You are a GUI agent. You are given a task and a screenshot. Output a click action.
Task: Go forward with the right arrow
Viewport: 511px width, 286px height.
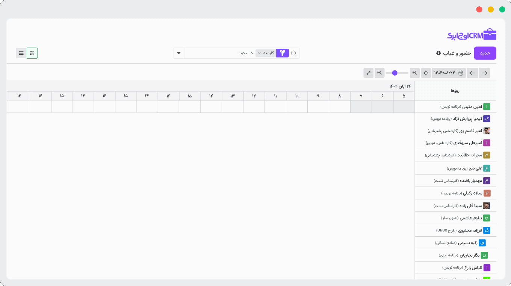pyautogui.click(x=485, y=73)
